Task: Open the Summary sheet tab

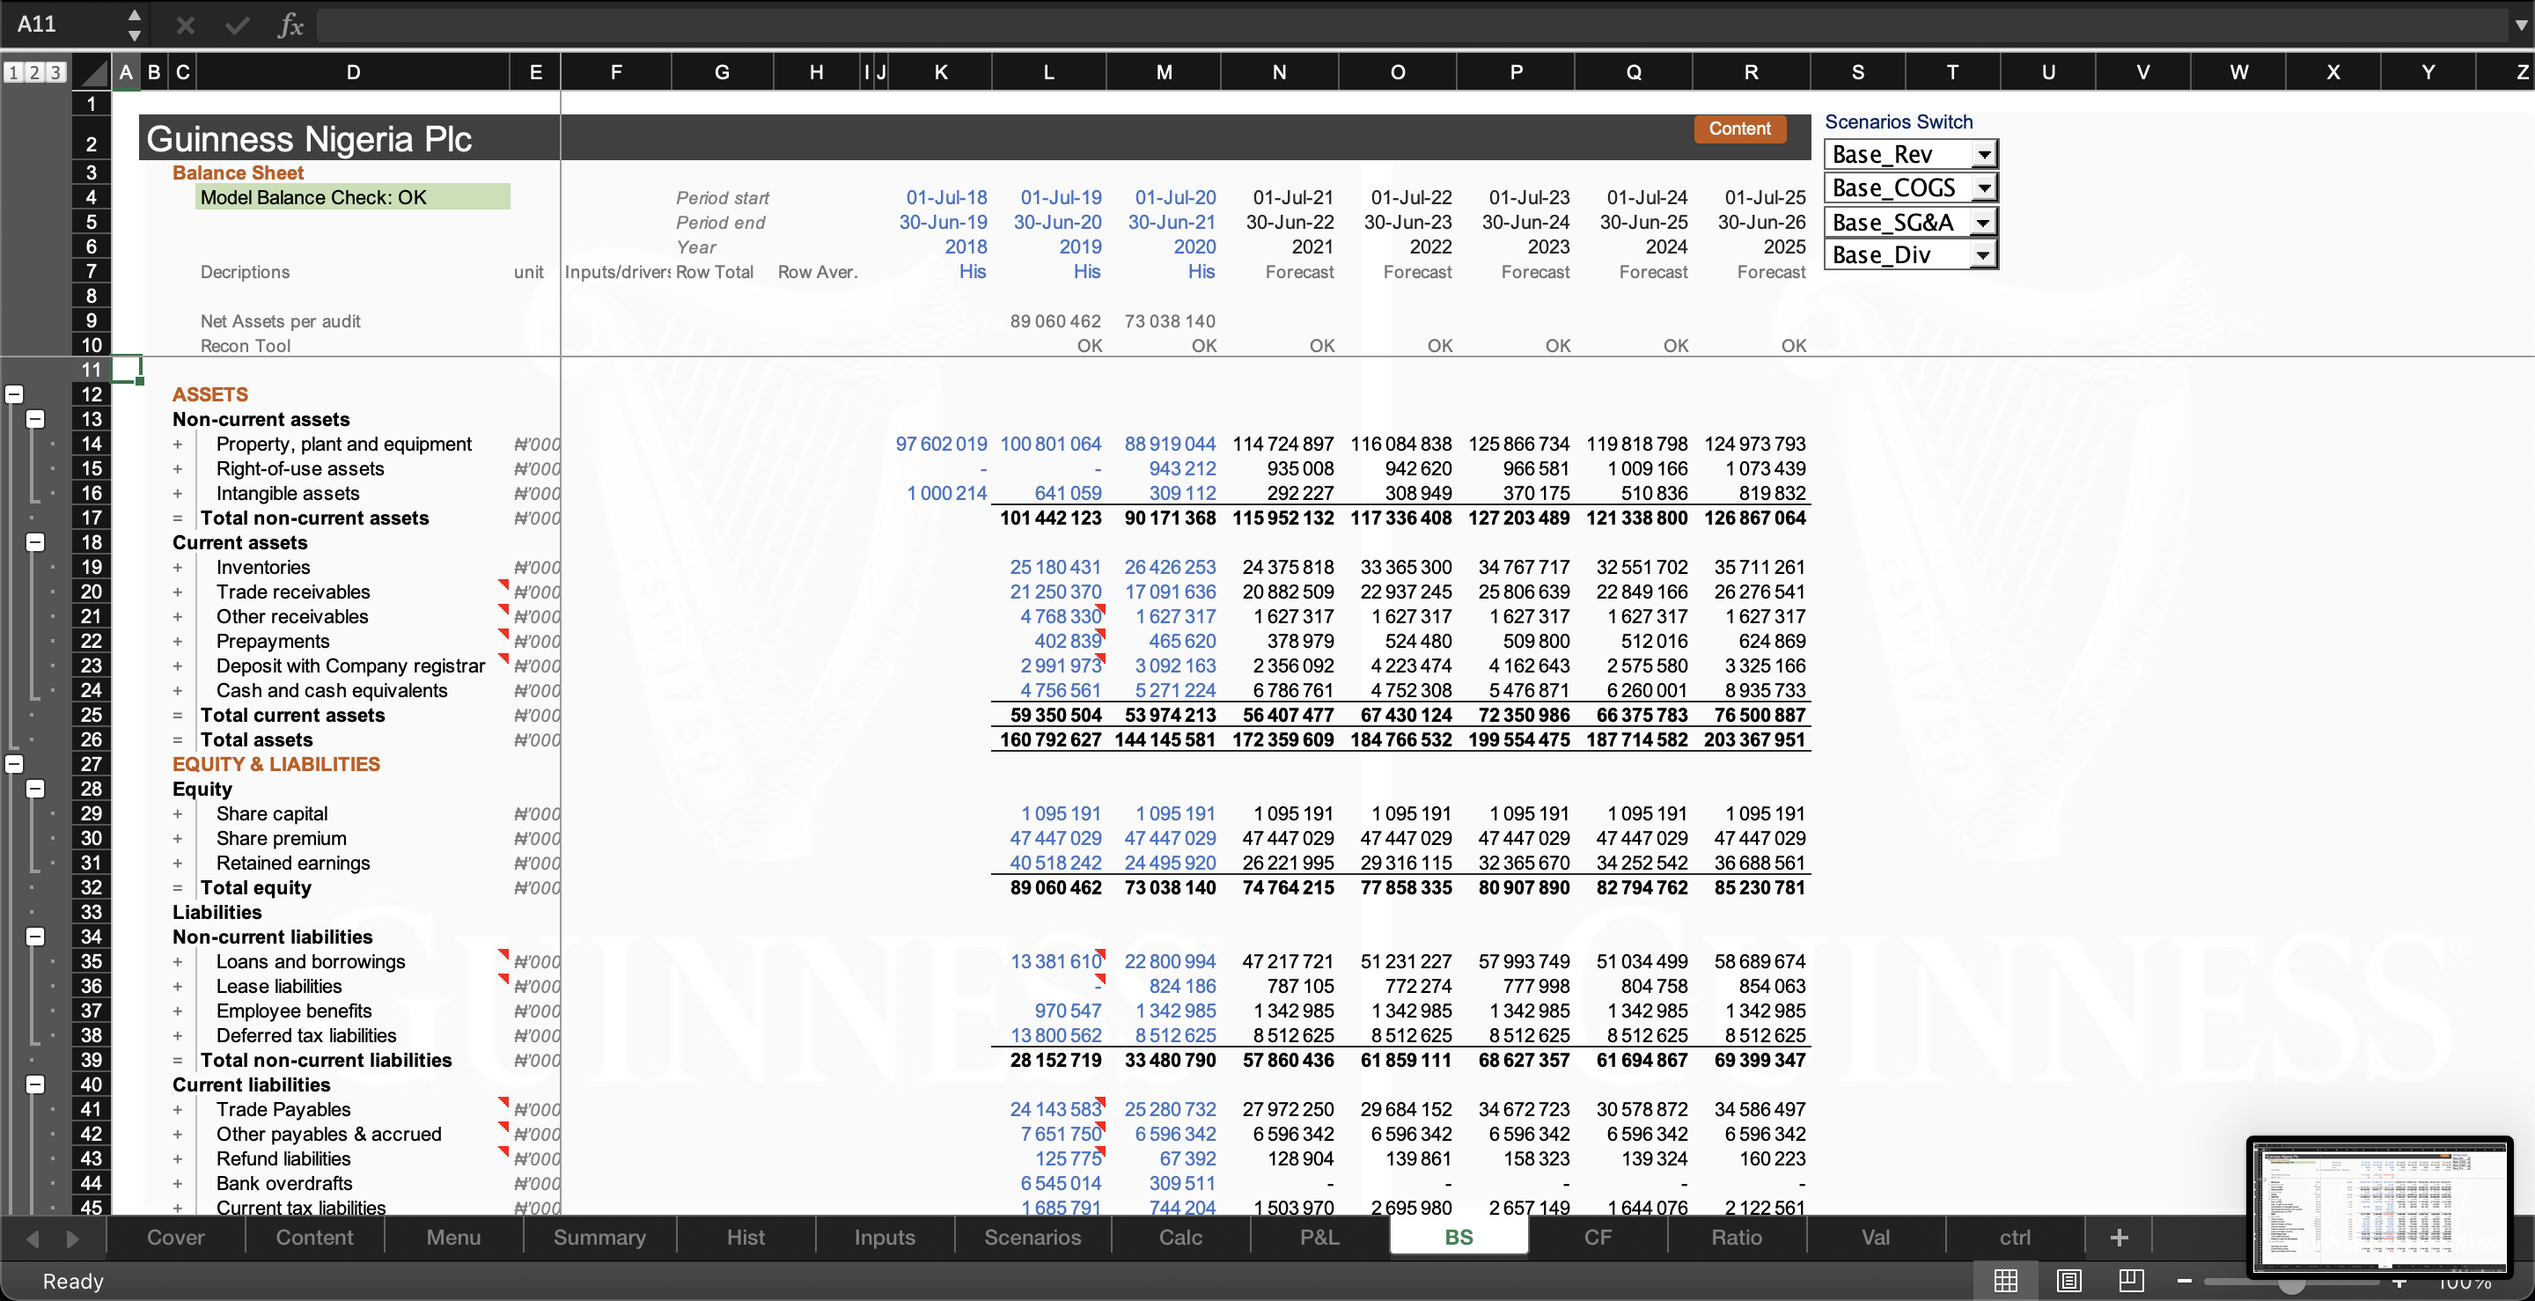Action: tap(599, 1237)
